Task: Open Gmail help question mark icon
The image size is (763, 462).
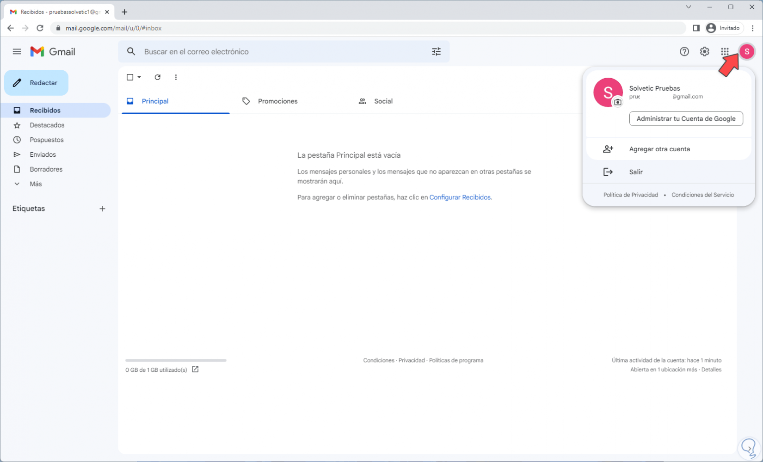Action: pyautogui.click(x=684, y=52)
